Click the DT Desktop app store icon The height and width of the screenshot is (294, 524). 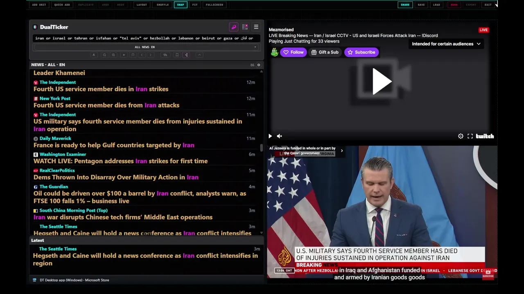(x=34, y=280)
